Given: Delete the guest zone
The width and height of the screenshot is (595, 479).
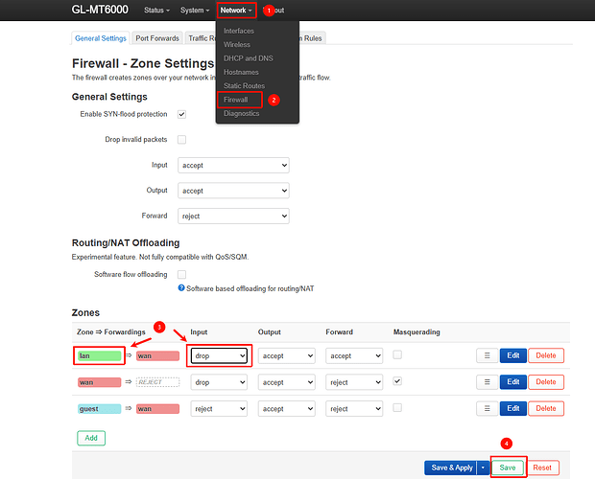Looking at the screenshot, I should coord(545,408).
